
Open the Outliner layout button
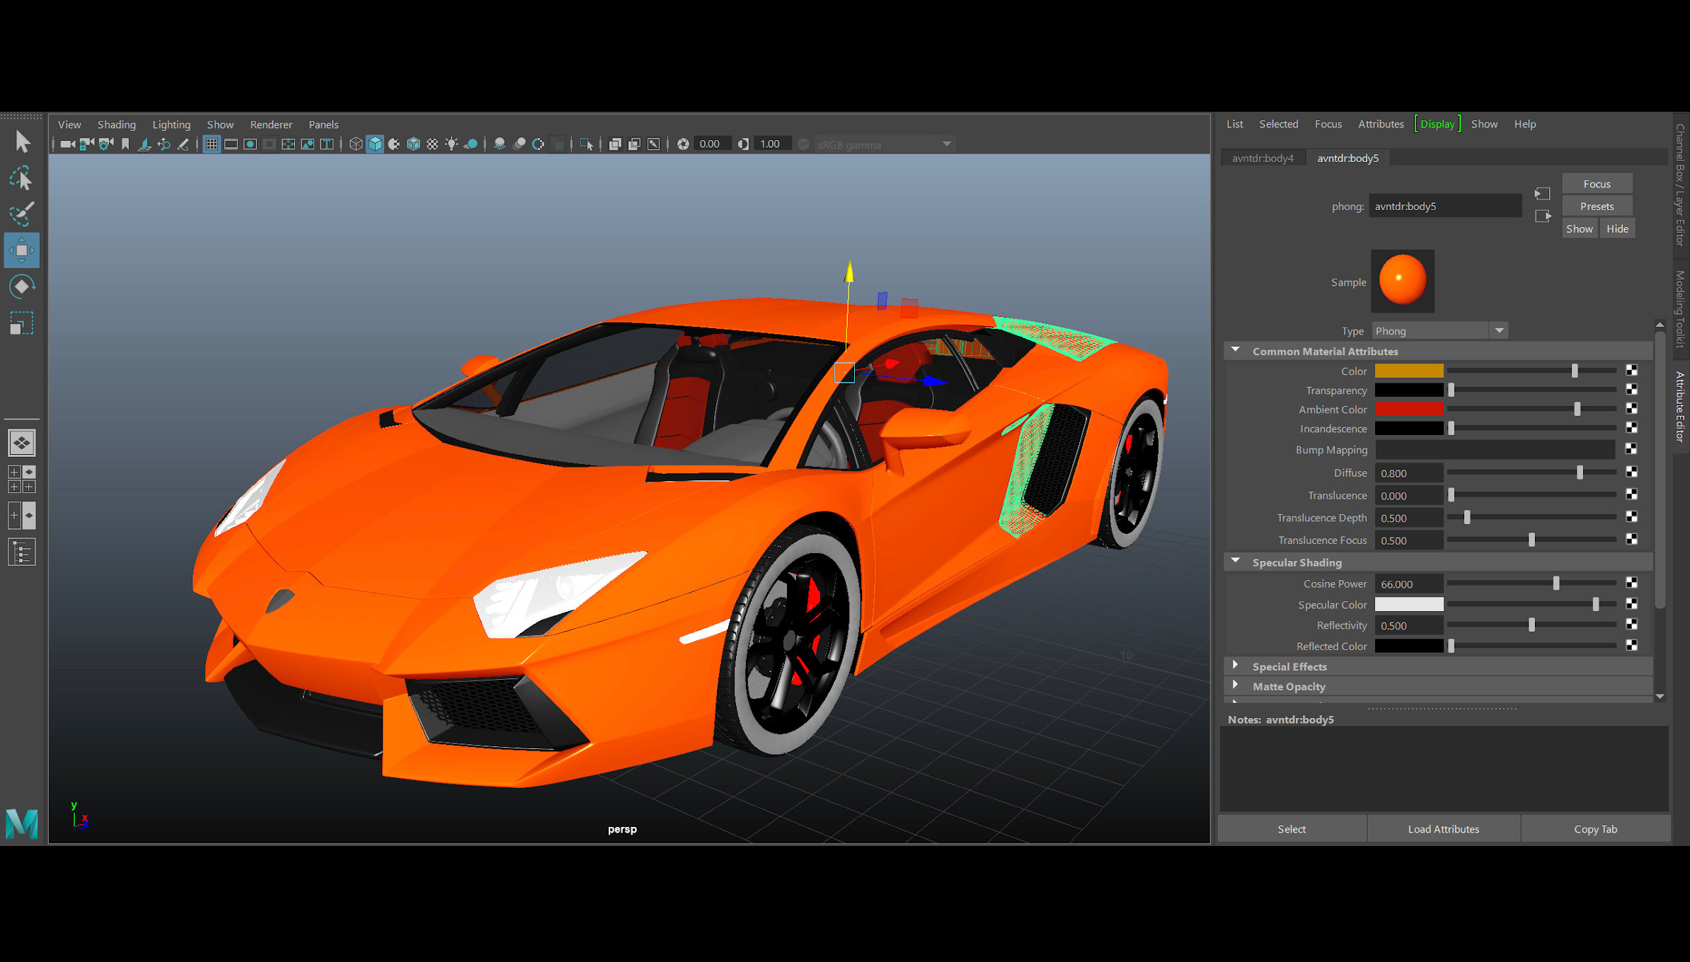pyautogui.click(x=22, y=552)
